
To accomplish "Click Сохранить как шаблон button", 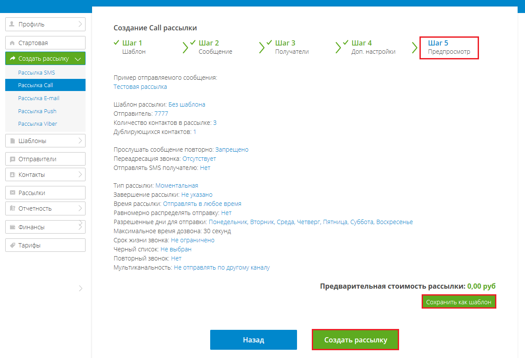I will coord(459,302).
